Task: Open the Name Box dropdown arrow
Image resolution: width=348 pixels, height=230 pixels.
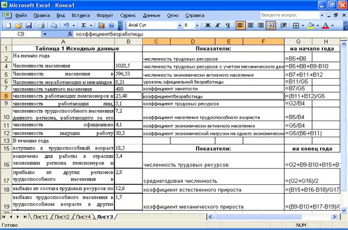Action: pos(45,34)
